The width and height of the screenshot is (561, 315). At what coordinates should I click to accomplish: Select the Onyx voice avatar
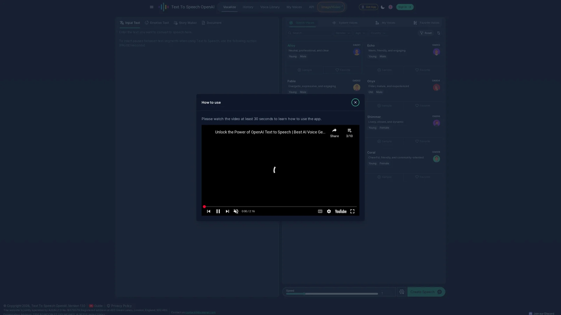436,87
